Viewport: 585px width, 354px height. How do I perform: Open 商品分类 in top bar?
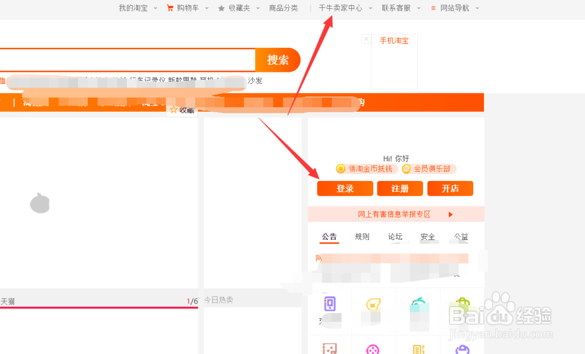(284, 8)
